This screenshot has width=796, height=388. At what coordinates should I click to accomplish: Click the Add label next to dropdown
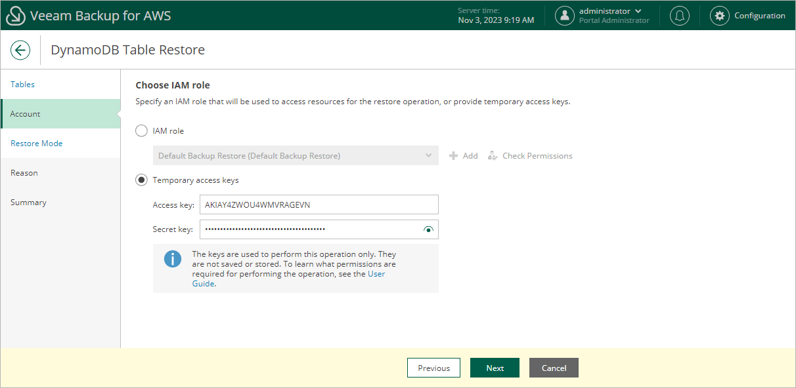[x=470, y=156]
